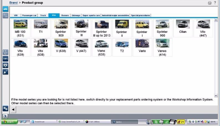Click the print icon at top right
This screenshot has height=126, width=220.
(x=210, y=3)
